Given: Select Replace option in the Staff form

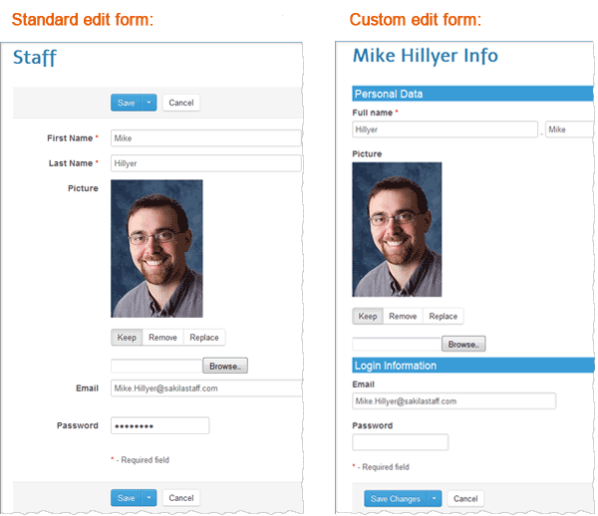Looking at the screenshot, I should 204,338.
